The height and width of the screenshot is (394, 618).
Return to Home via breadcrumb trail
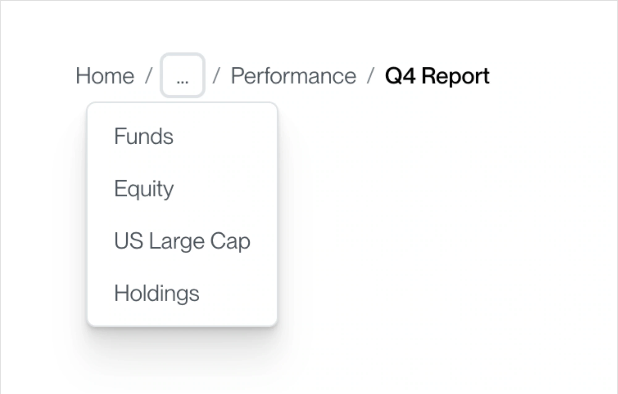(x=105, y=76)
